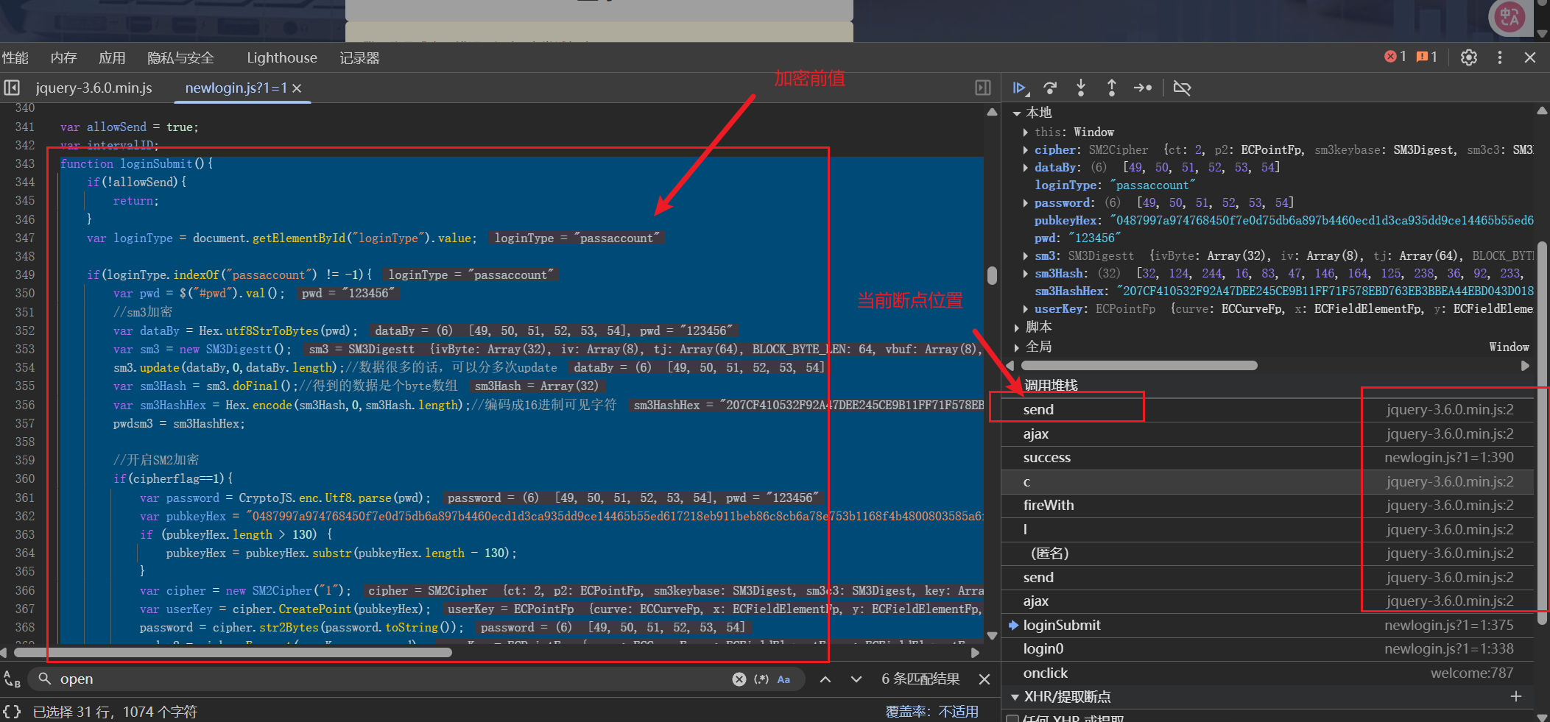The width and height of the screenshot is (1550, 722).
Task: Step over next function call
Action: [x=1050, y=88]
